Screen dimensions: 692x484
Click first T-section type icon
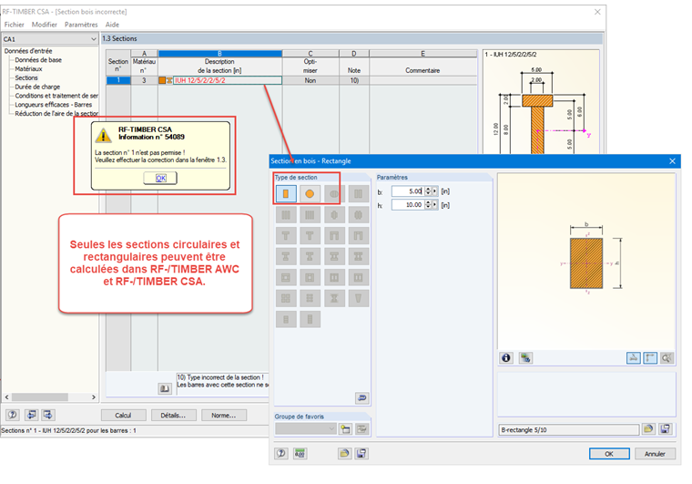click(286, 235)
